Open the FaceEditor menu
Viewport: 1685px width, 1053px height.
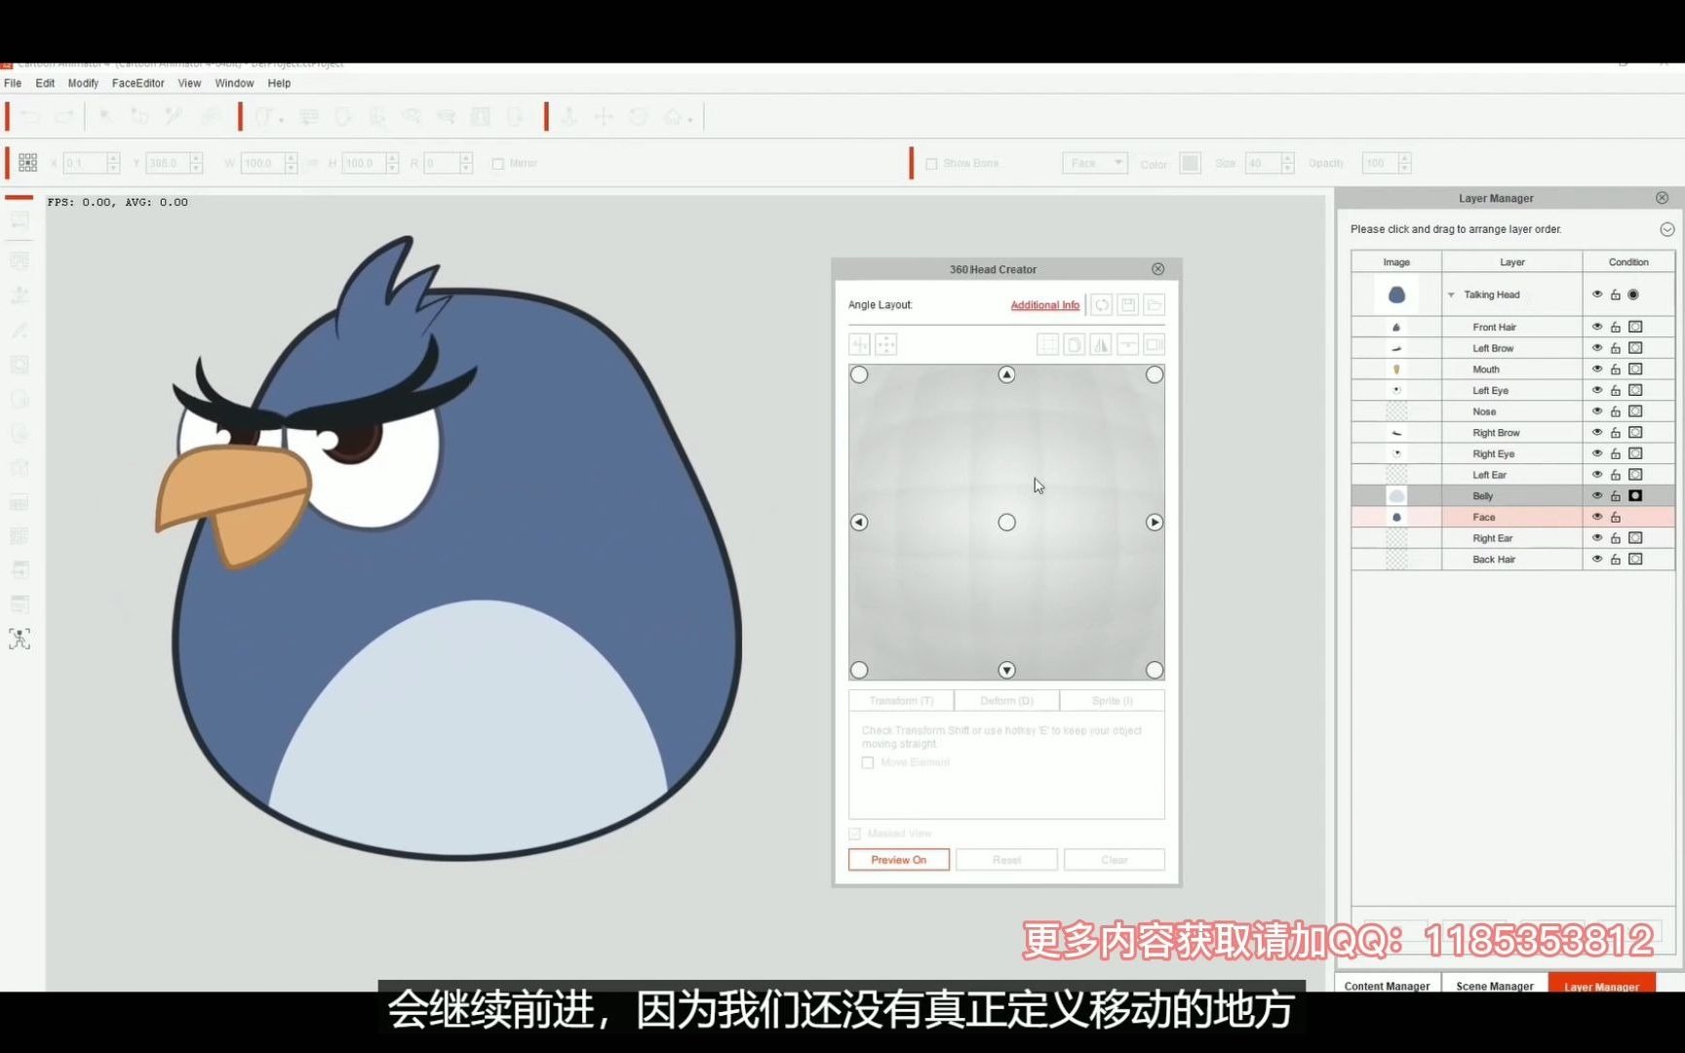coord(138,83)
